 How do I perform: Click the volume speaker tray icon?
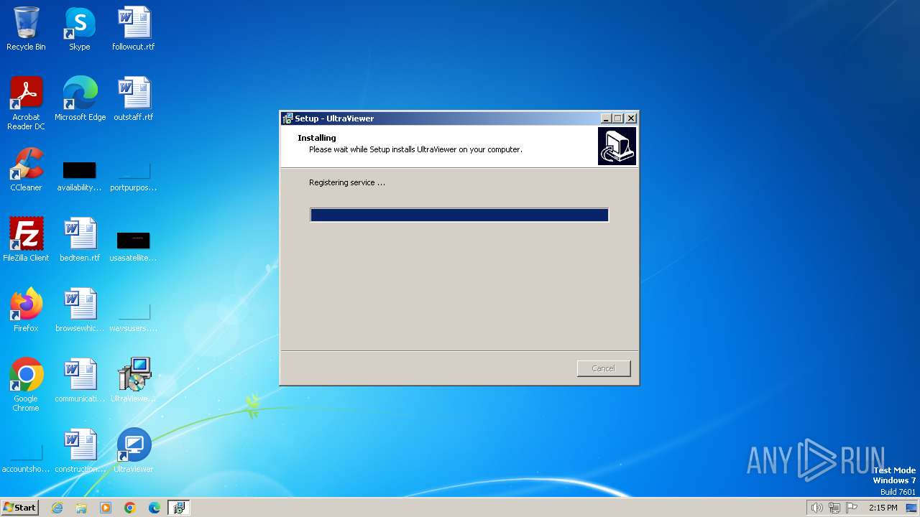point(816,508)
